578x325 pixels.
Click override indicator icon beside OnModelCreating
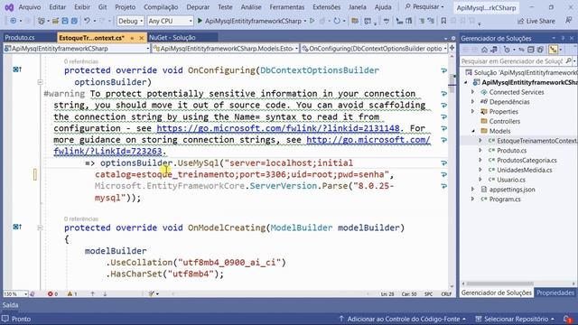pos(17,227)
